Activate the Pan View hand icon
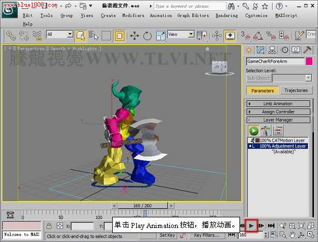Screen dimensions: 318x242 292,235
